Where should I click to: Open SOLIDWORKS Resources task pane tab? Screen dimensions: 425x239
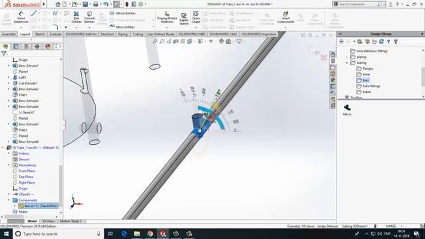[333, 54]
